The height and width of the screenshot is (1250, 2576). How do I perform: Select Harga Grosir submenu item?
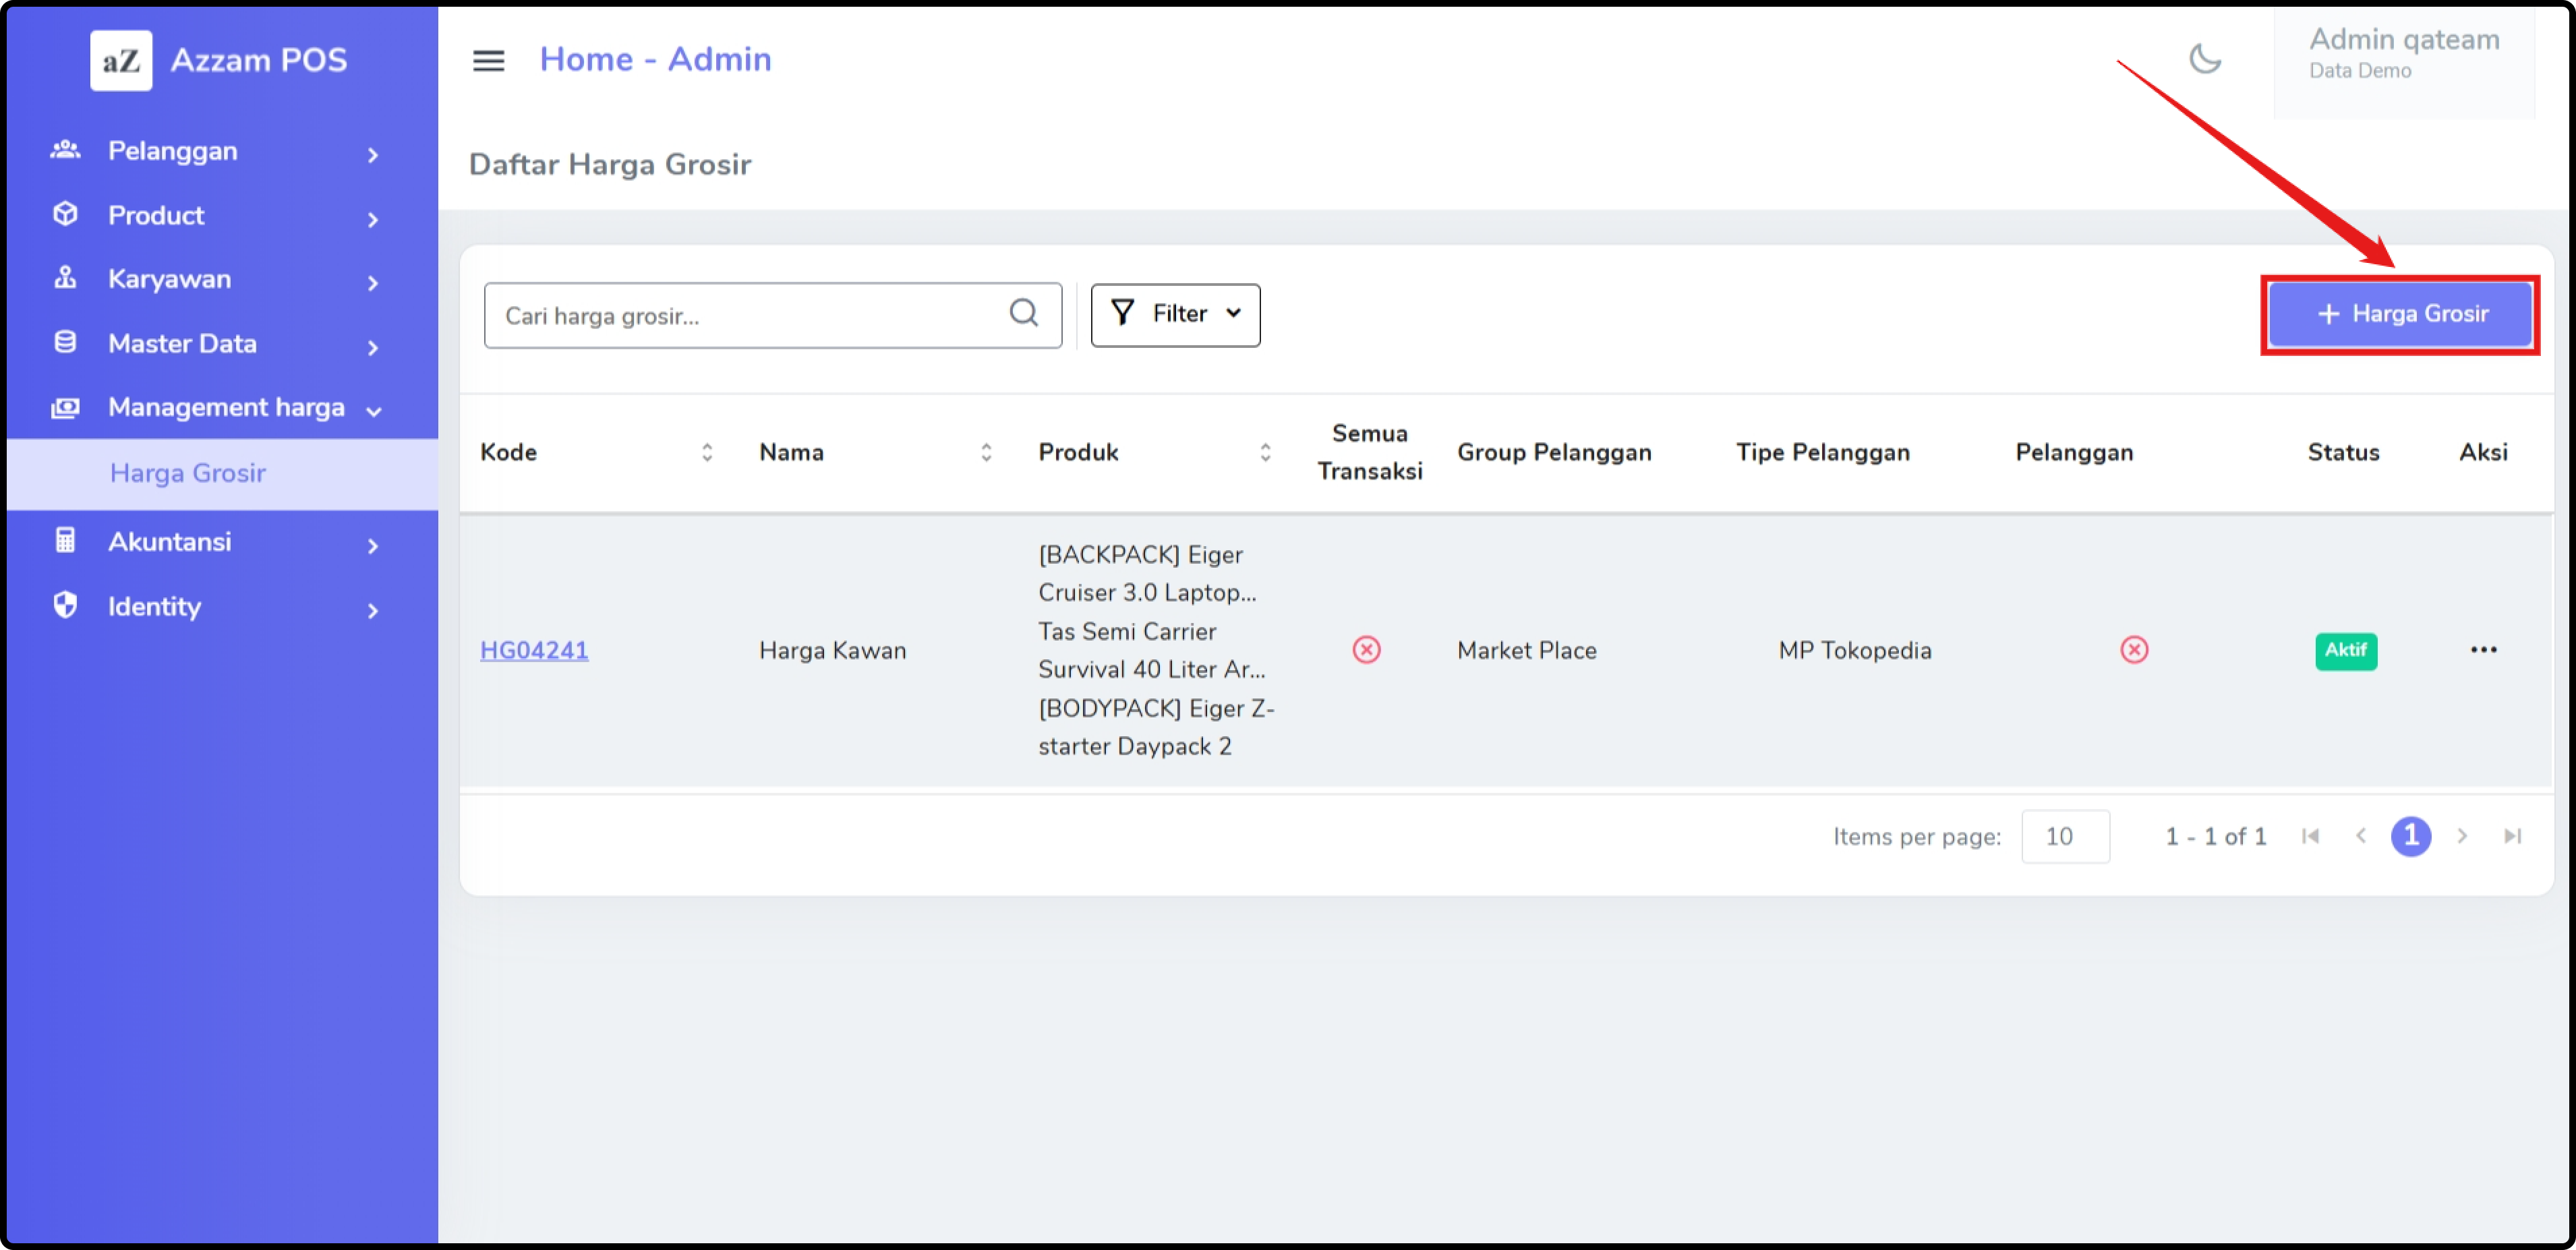pos(188,474)
